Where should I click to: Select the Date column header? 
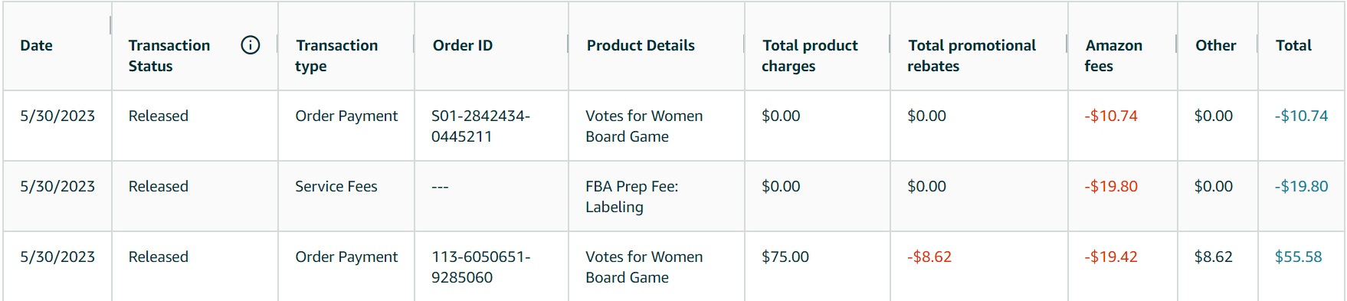click(x=36, y=45)
